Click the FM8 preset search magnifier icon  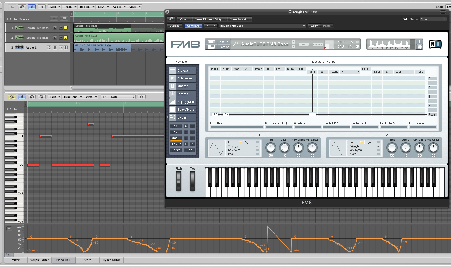[x=236, y=44]
